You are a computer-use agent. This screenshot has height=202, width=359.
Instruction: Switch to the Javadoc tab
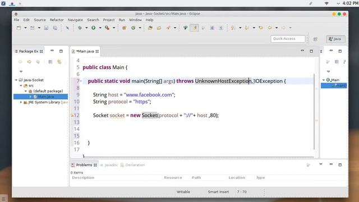(109, 165)
